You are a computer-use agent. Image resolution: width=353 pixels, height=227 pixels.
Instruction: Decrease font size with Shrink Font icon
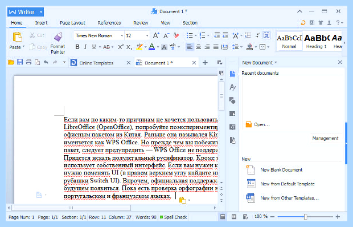(166, 35)
